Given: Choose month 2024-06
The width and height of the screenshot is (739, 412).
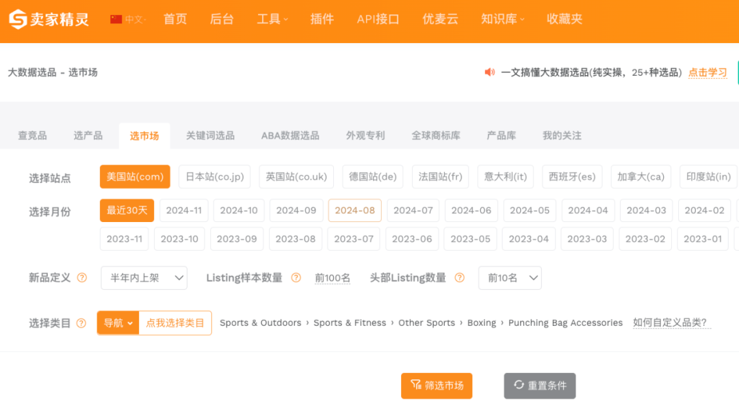Looking at the screenshot, I should 471,210.
